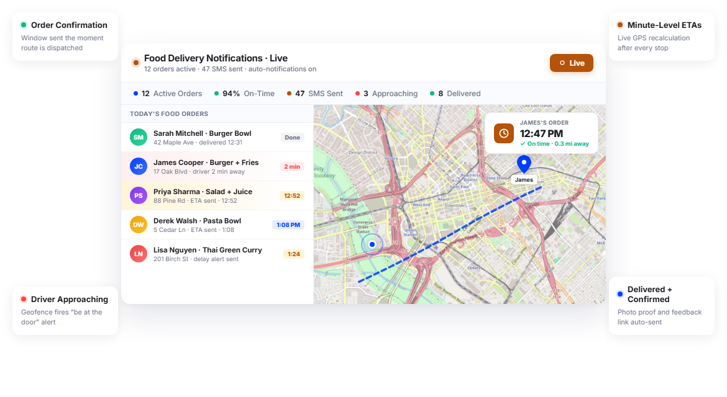Click the dashed blue route line on map
Viewport: 727px width, 397px height.
click(x=450, y=234)
